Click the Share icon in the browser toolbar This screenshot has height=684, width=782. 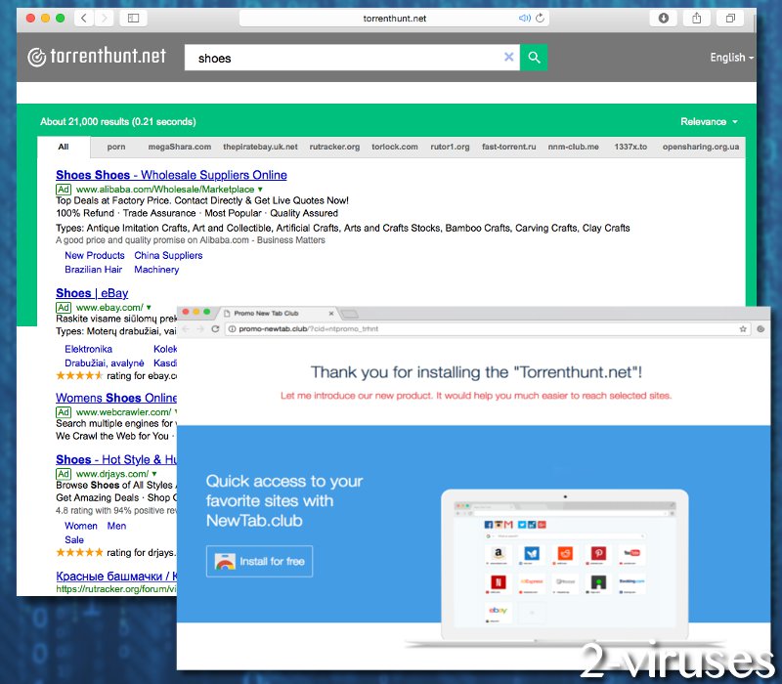[x=696, y=19]
